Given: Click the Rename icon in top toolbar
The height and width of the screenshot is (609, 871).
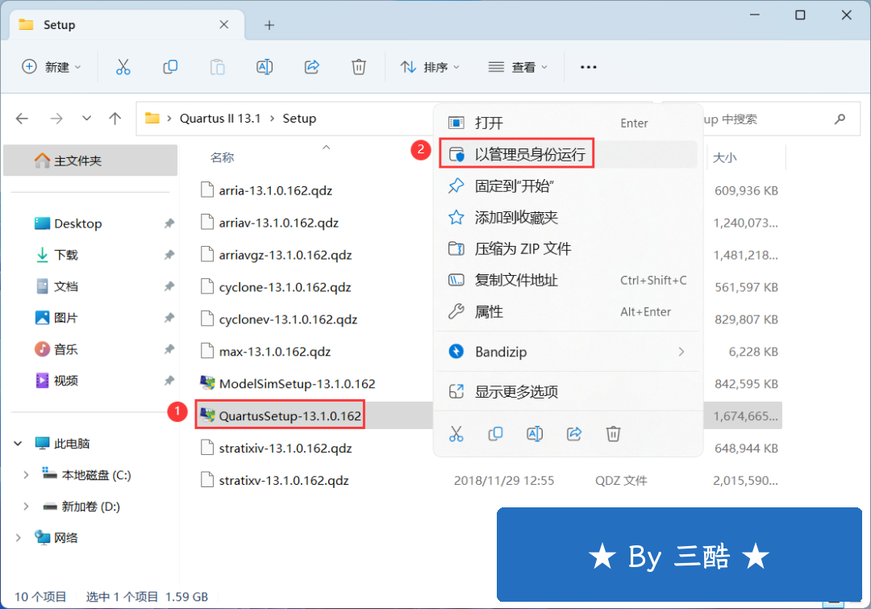Looking at the screenshot, I should click(x=264, y=67).
